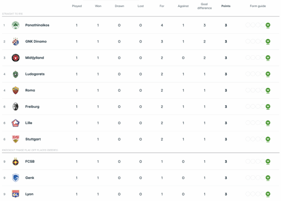281x201 pixels.
Task: Click the Lyon team crest
Action: (15, 194)
